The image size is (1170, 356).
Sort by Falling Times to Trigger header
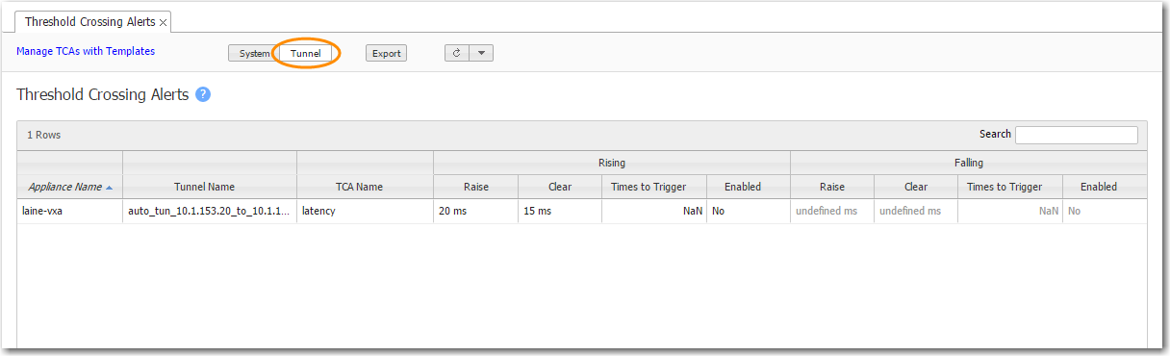pos(1010,187)
